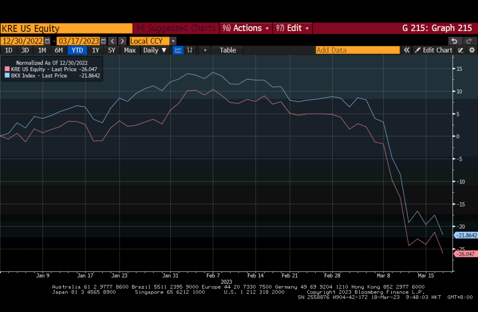This screenshot has width=478, height=312.
Task: Shift the date range backward
Action: (x=112, y=41)
